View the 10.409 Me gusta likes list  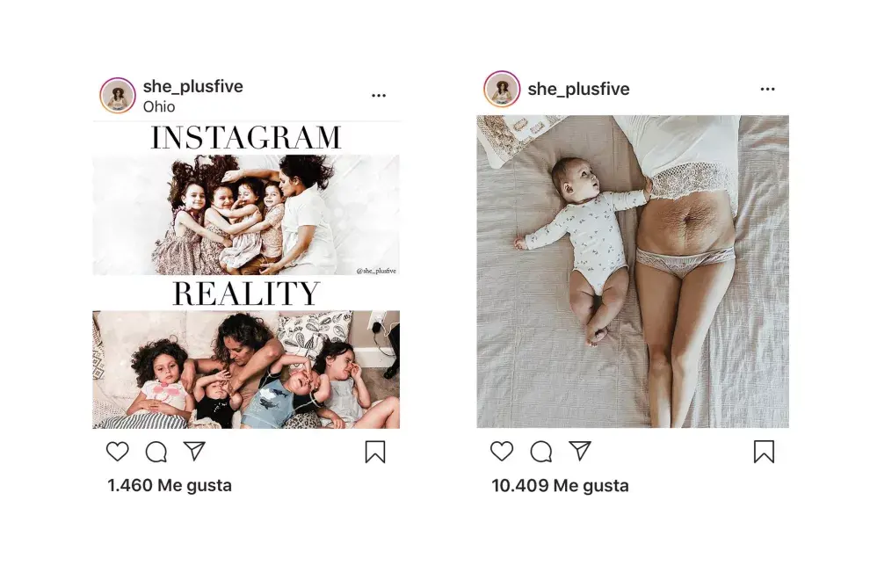[x=560, y=486]
